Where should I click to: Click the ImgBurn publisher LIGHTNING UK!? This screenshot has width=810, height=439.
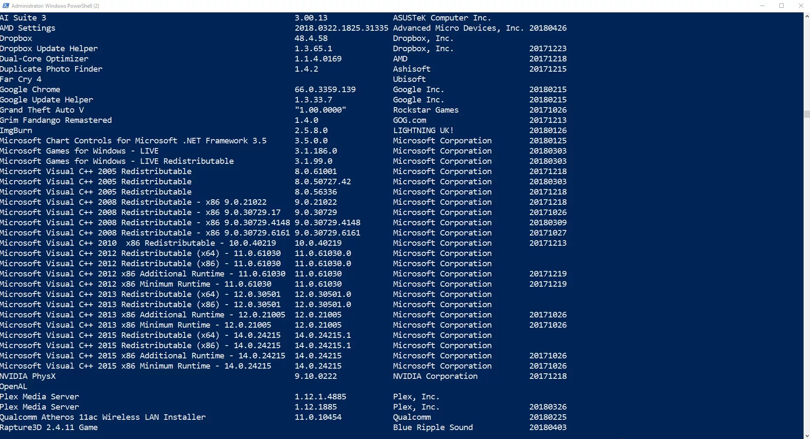coord(423,131)
